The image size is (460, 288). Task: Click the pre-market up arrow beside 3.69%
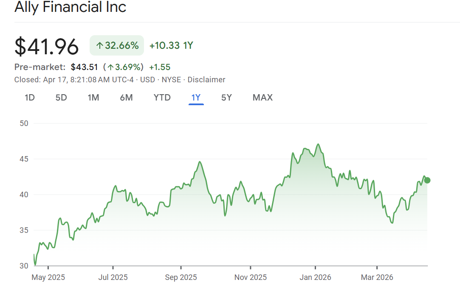tap(110, 67)
